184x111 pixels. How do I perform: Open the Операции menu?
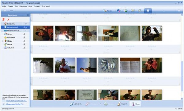(23, 6)
